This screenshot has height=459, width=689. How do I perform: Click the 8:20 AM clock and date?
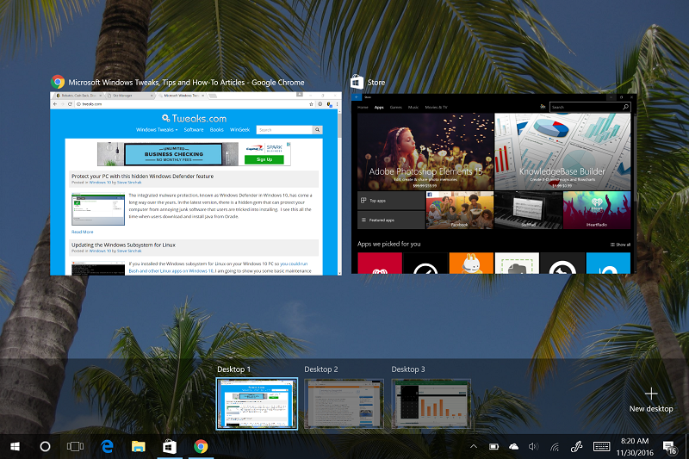coord(635,447)
